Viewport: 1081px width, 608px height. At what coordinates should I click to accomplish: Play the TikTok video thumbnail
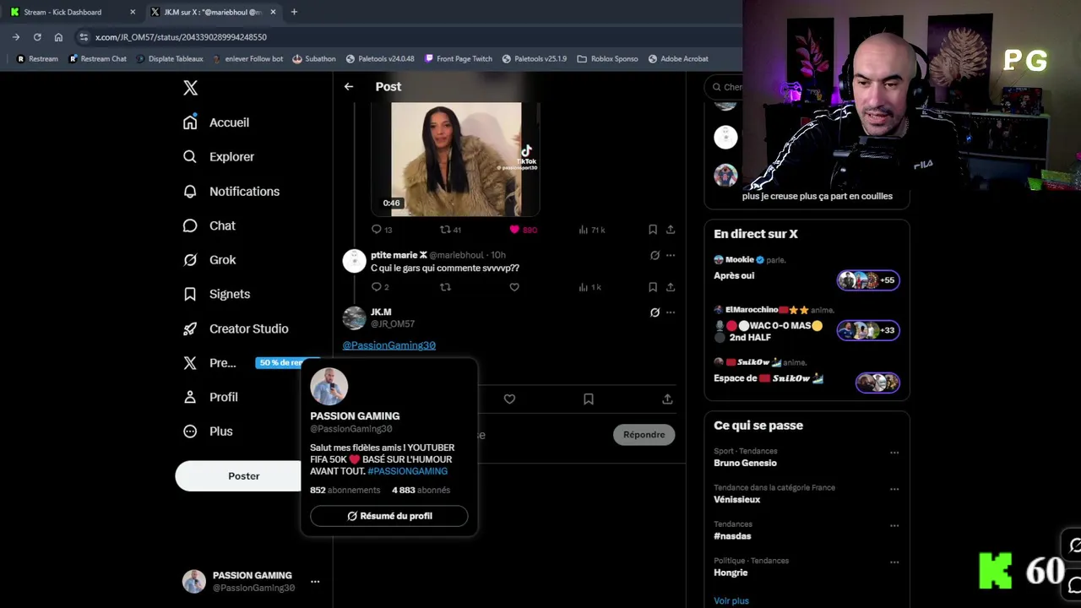coord(455,159)
